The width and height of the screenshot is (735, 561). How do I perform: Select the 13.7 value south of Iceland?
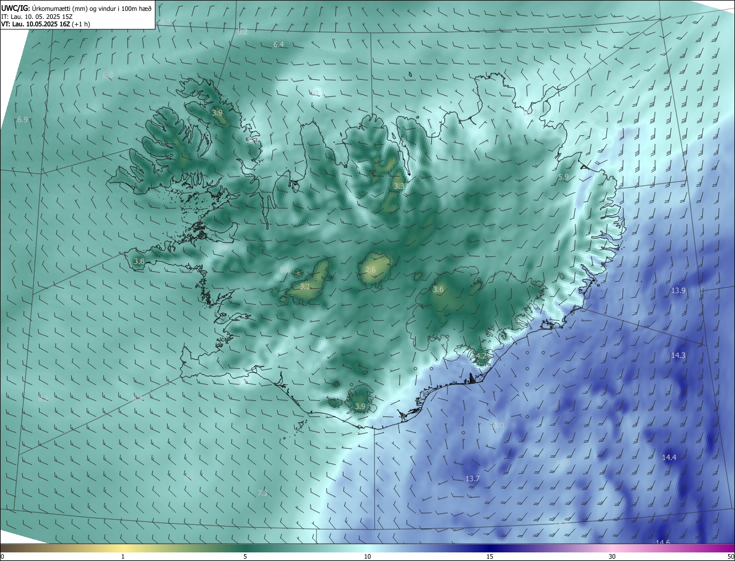472,478
